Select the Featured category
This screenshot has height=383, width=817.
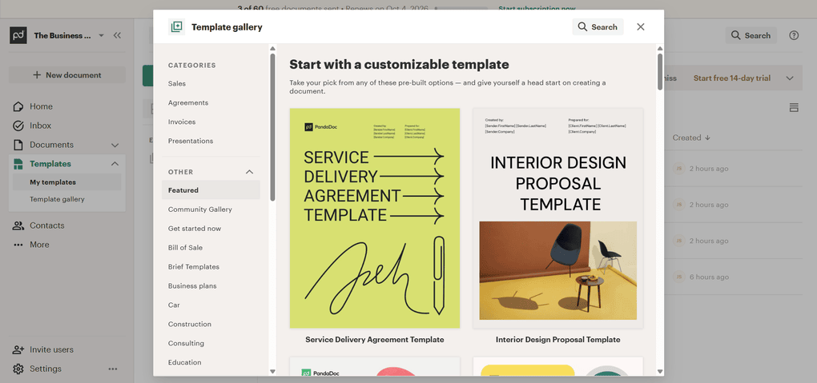(211, 190)
